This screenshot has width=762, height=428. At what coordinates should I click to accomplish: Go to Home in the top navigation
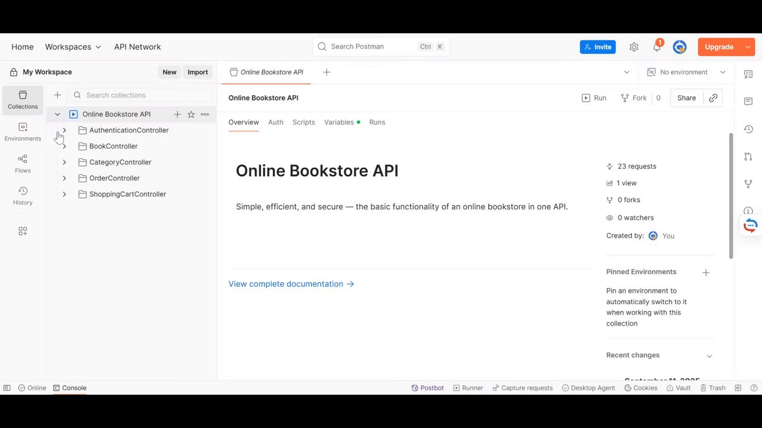click(x=23, y=47)
